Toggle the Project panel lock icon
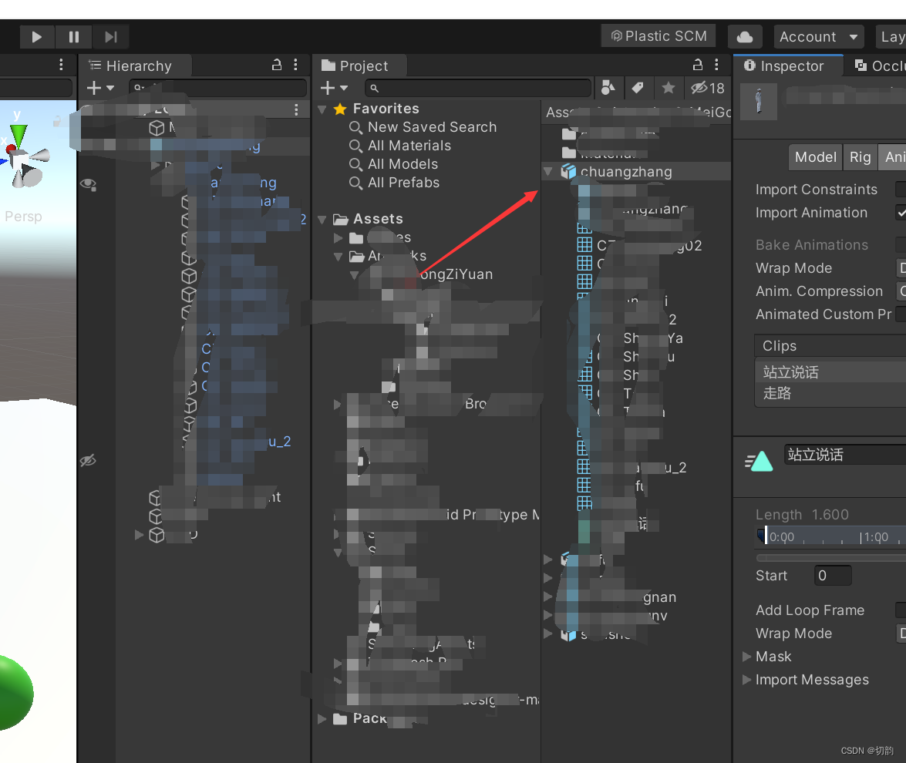 pos(697,65)
